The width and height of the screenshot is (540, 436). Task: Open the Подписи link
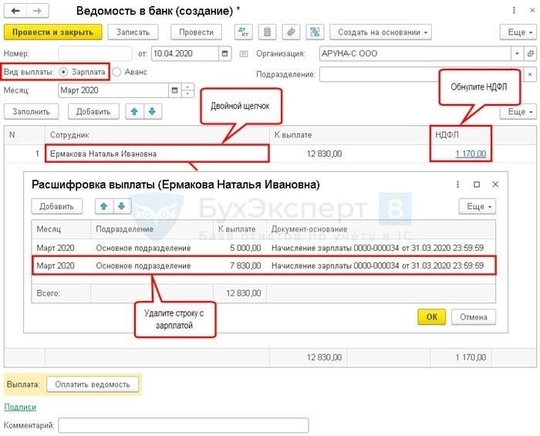pos(20,407)
